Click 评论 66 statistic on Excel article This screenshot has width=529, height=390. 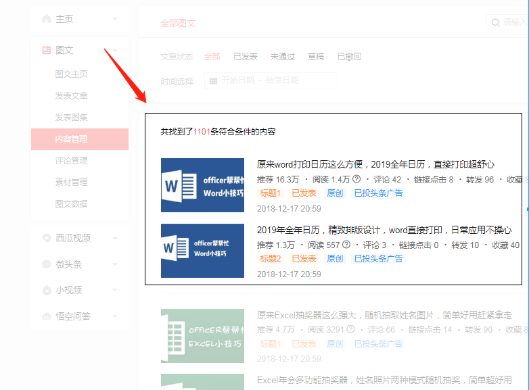click(382, 330)
